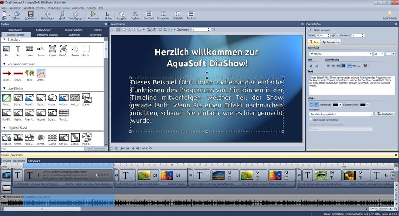Open the Einblendungen toolbox tab
The height and width of the screenshot is (216, 399).
point(15,30)
